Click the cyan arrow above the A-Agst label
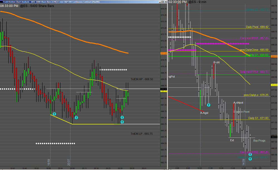 (x=209, y=105)
